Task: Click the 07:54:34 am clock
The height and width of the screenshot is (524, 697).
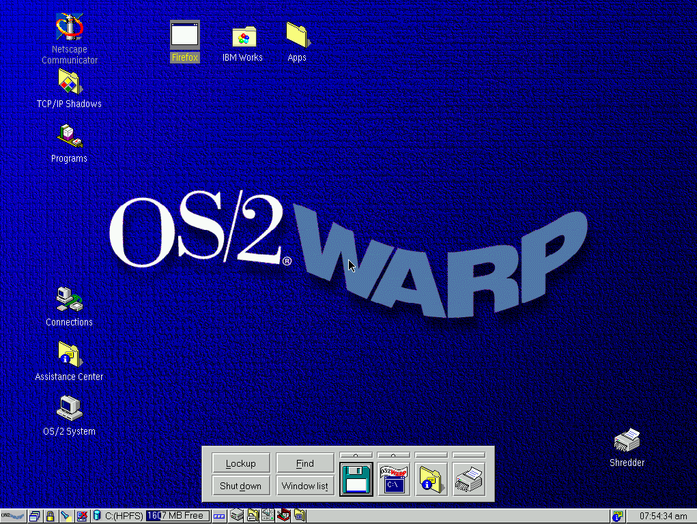Action: (x=663, y=516)
